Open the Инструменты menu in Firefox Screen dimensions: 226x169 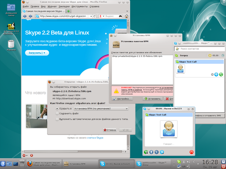tap(79, 6)
